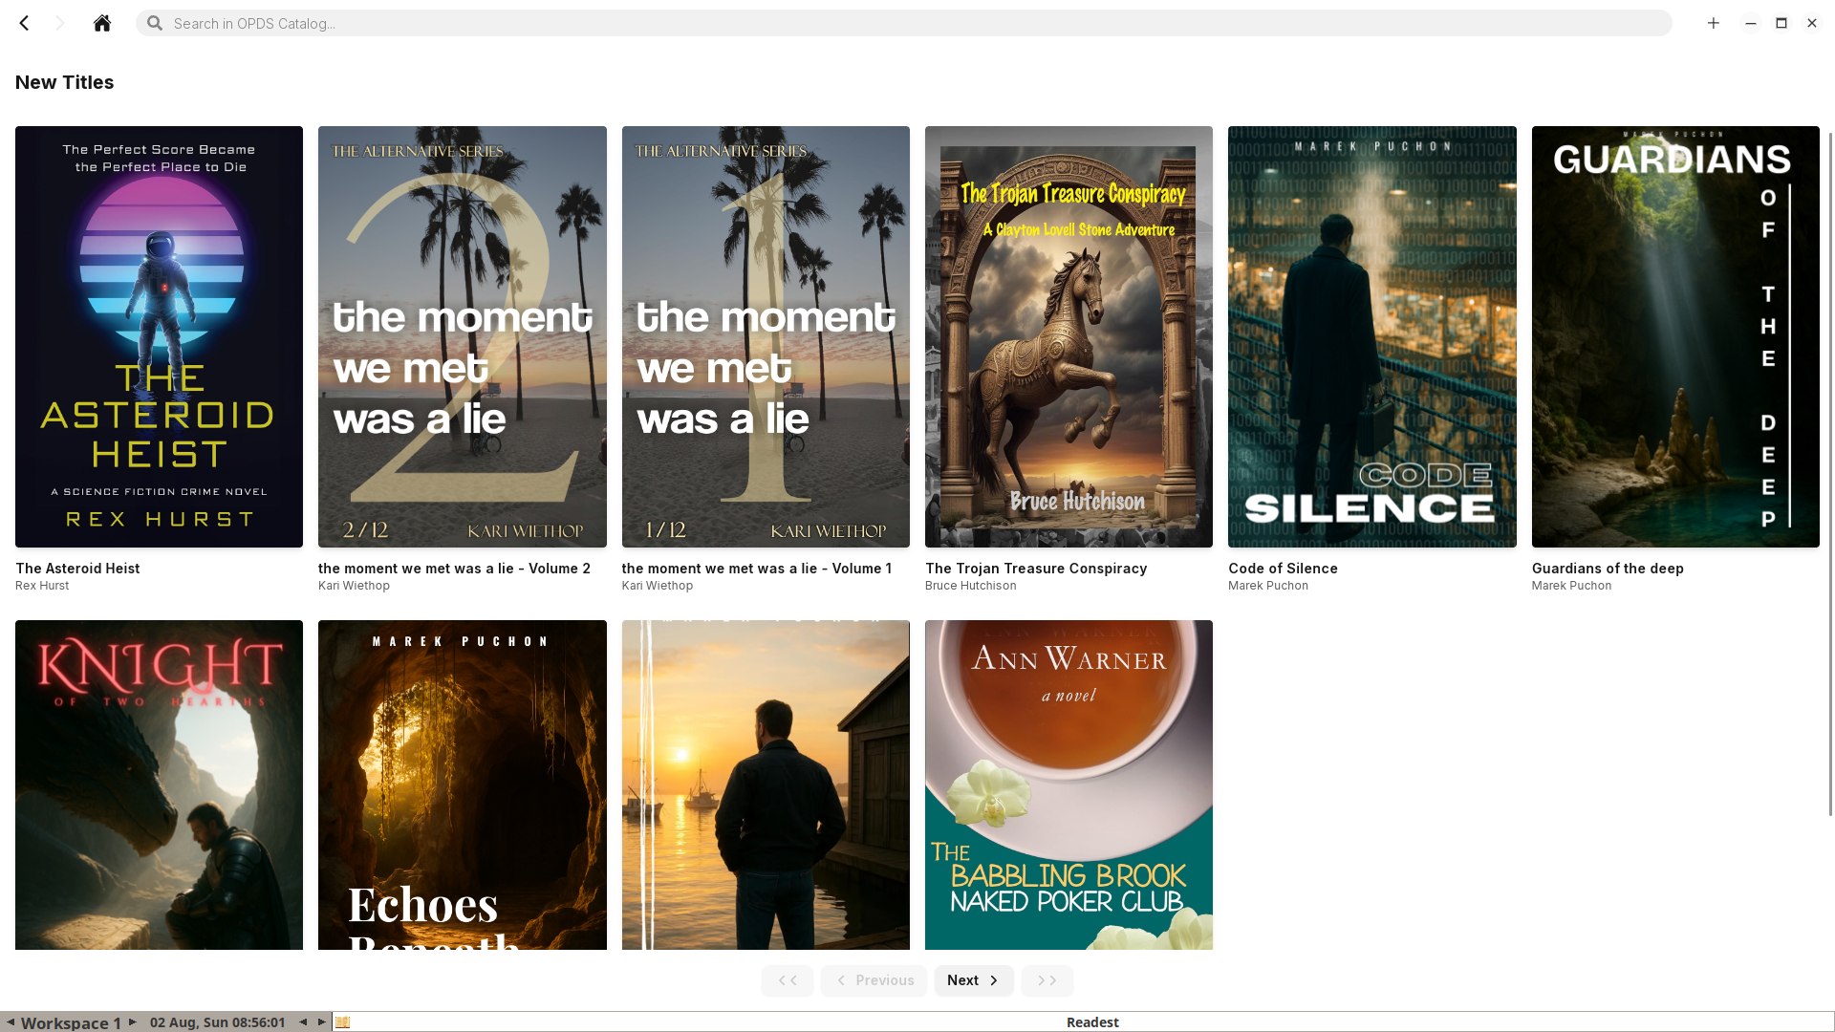Screen dimensions: 1835x1032
Task: Switch to previous workspace arrow
Action: tap(10, 1022)
